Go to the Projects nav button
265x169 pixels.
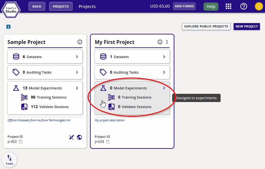coord(61,6)
